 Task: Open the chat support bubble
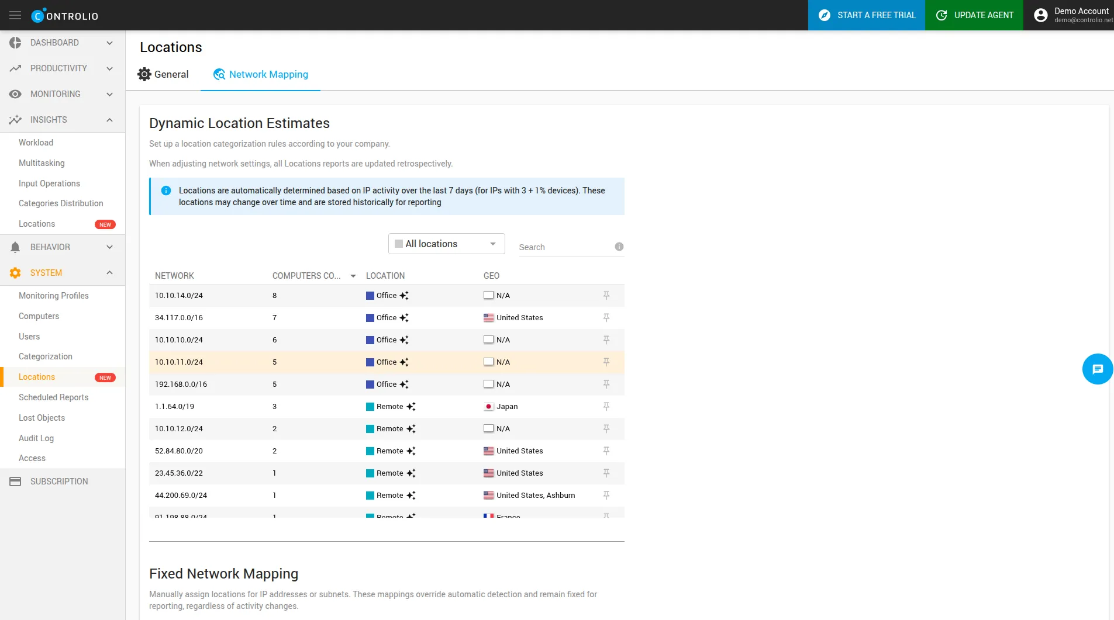1097,369
